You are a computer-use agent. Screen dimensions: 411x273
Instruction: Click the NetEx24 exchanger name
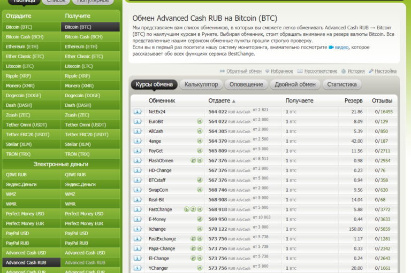click(x=157, y=112)
